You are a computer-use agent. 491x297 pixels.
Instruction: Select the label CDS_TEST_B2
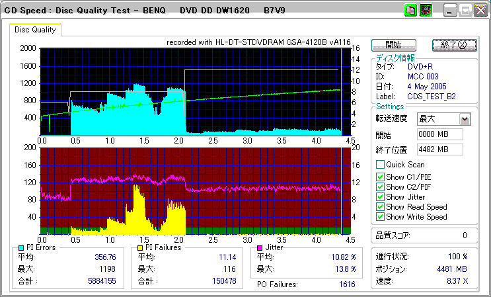432,97
